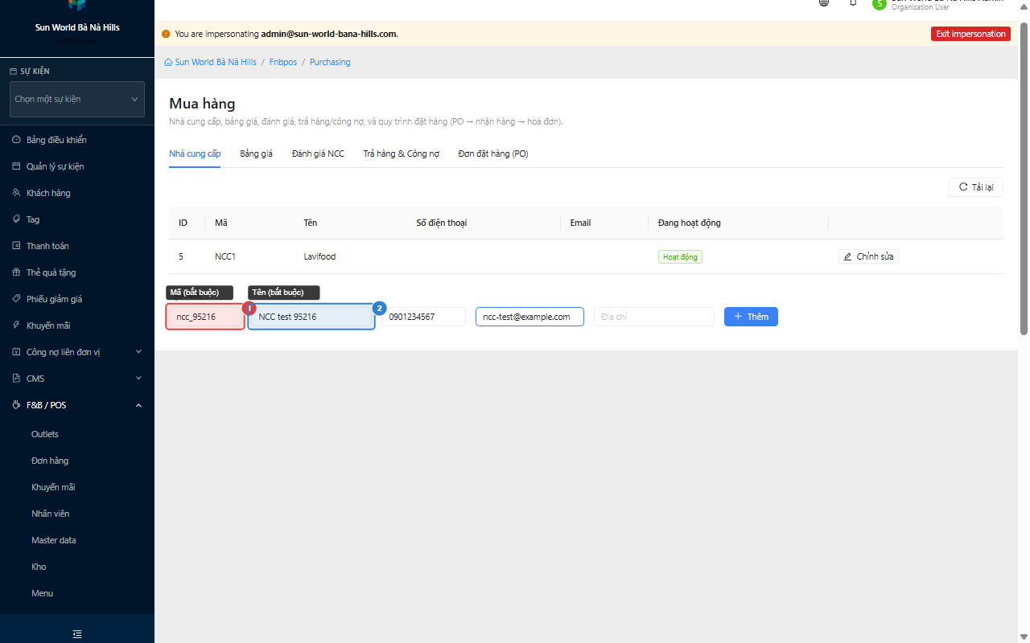
Task: Click the Phiếu giảm giá voucher icon
Action: tap(16, 299)
